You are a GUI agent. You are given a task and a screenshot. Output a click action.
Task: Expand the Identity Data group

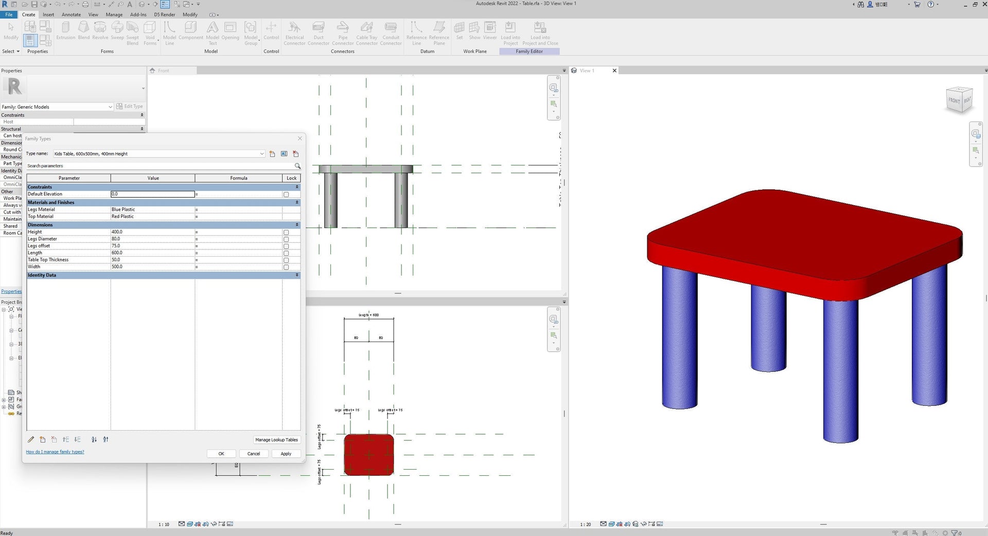pos(297,275)
